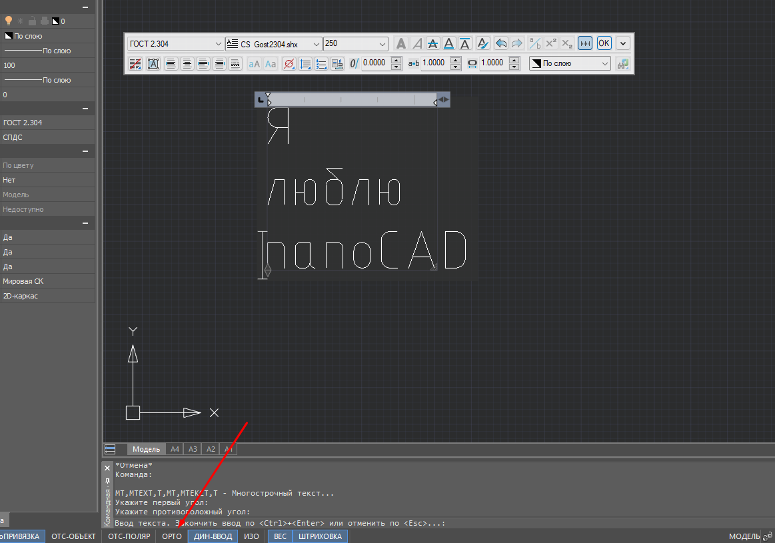This screenshot has width=775, height=543.
Task: Switch to the A4 layout tab
Action: pos(175,449)
